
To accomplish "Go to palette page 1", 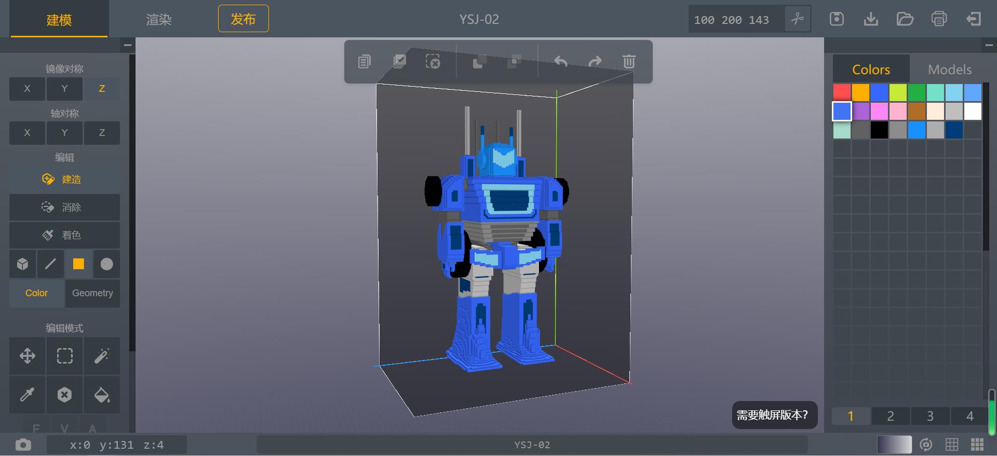I will tap(851, 416).
